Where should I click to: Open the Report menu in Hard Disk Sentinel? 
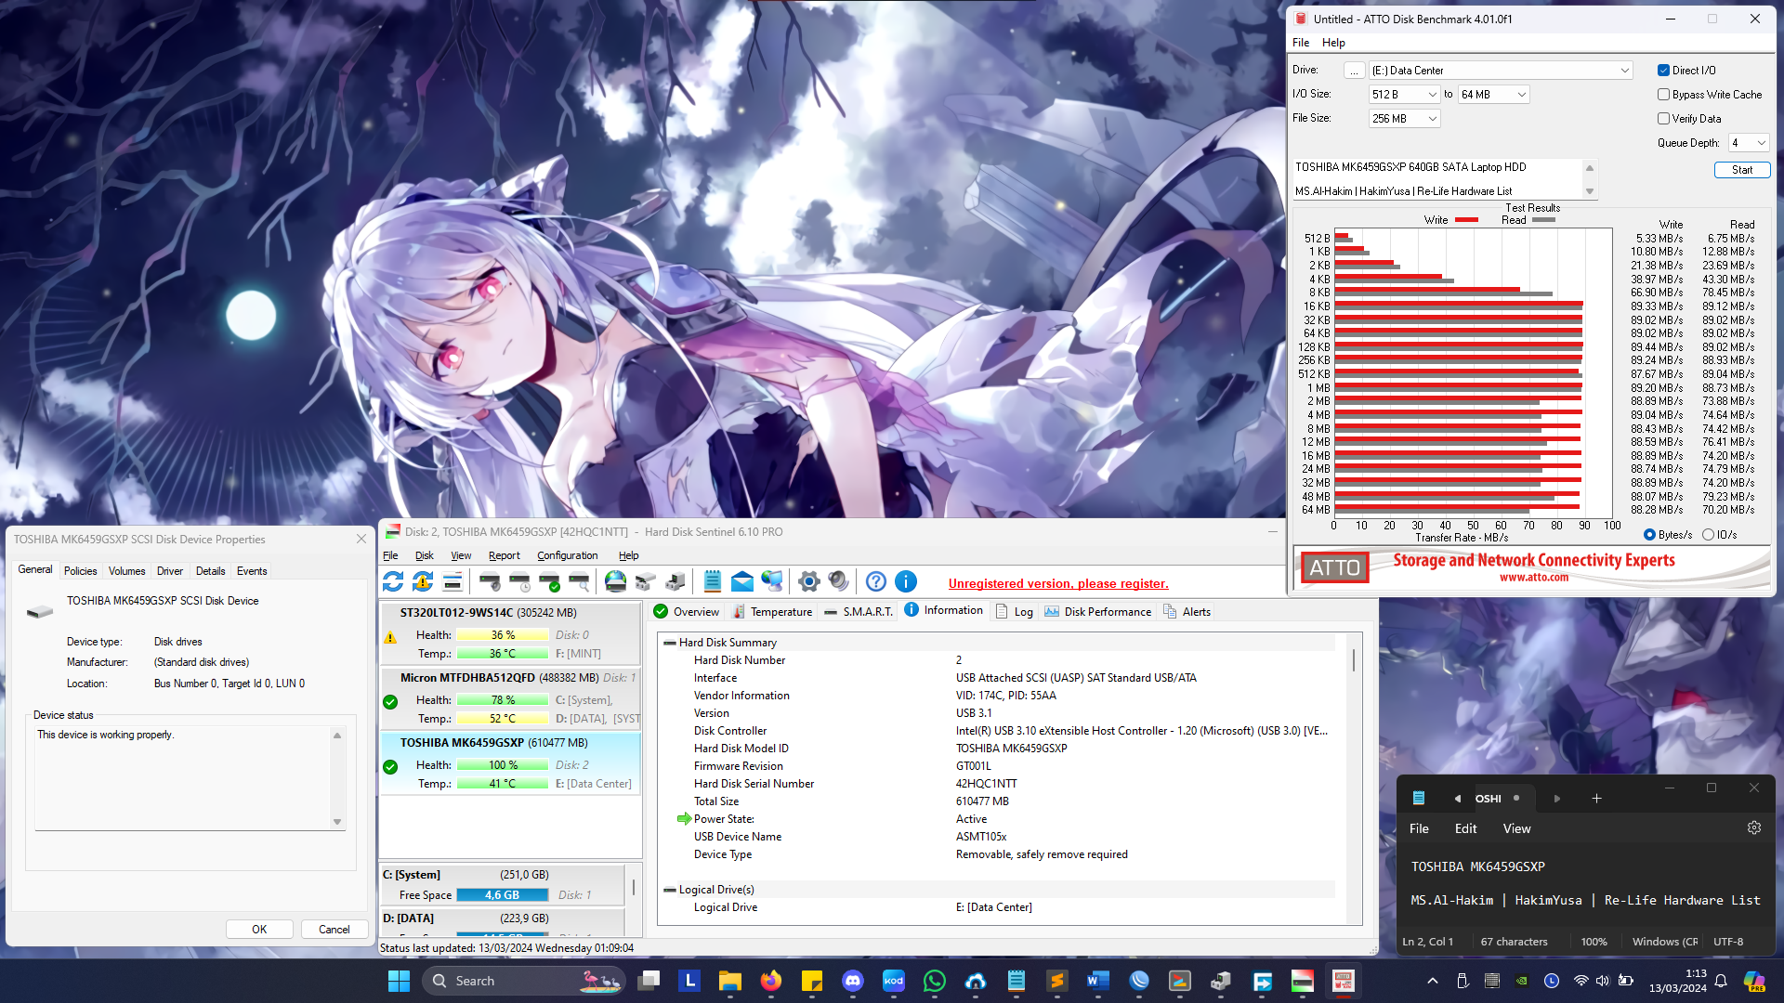coord(504,555)
